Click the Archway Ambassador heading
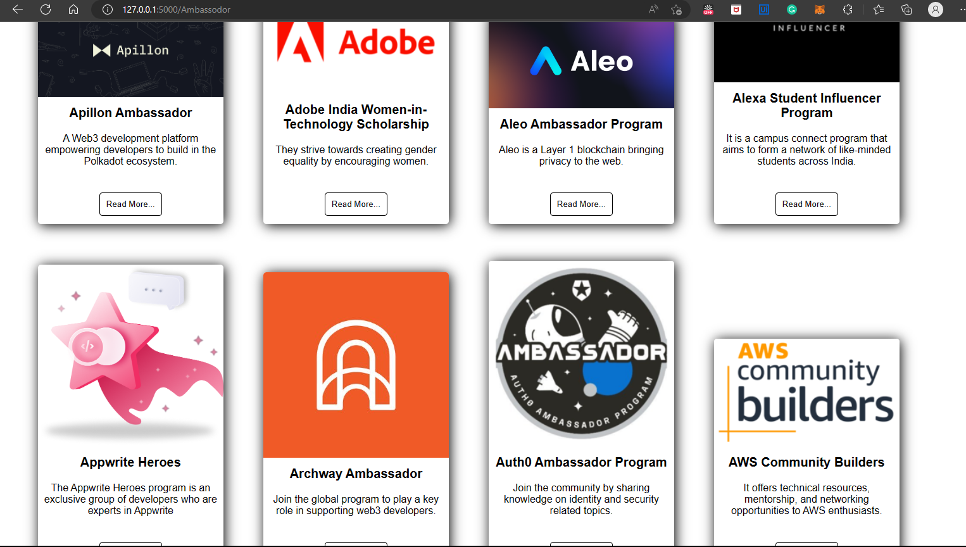This screenshot has height=547, width=966. pos(356,474)
